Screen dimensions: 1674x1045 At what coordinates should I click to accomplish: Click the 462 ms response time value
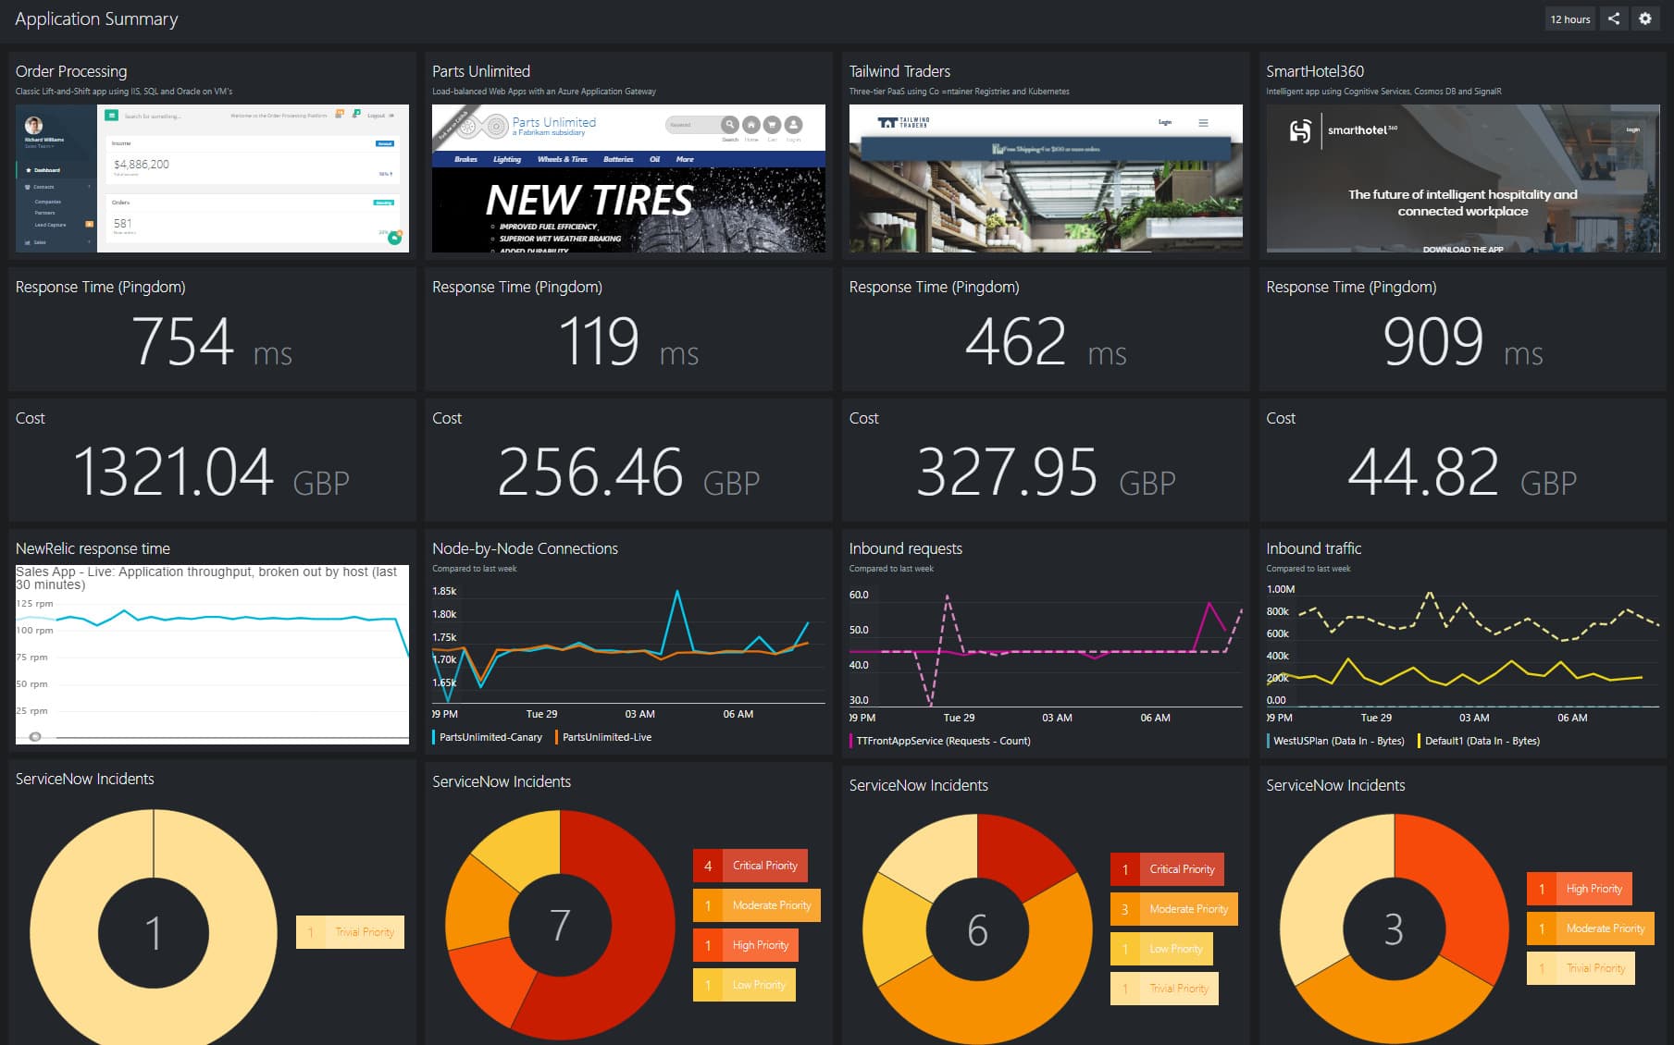(x=1046, y=341)
